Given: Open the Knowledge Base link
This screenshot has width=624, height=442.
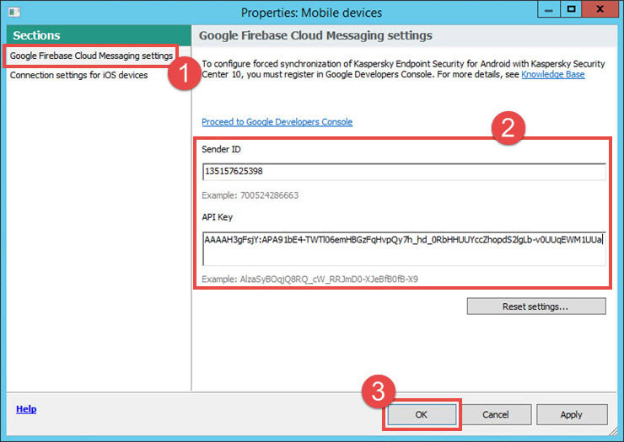Looking at the screenshot, I should coord(553,74).
